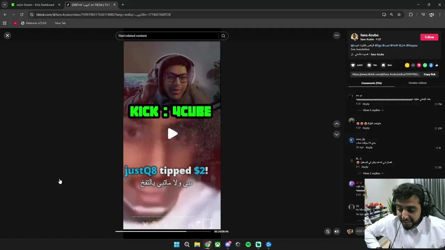The height and width of the screenshot is (250, 445).
Task: Open the zoom magnifier icon in the address bar
Action: [x=391, y=15]
